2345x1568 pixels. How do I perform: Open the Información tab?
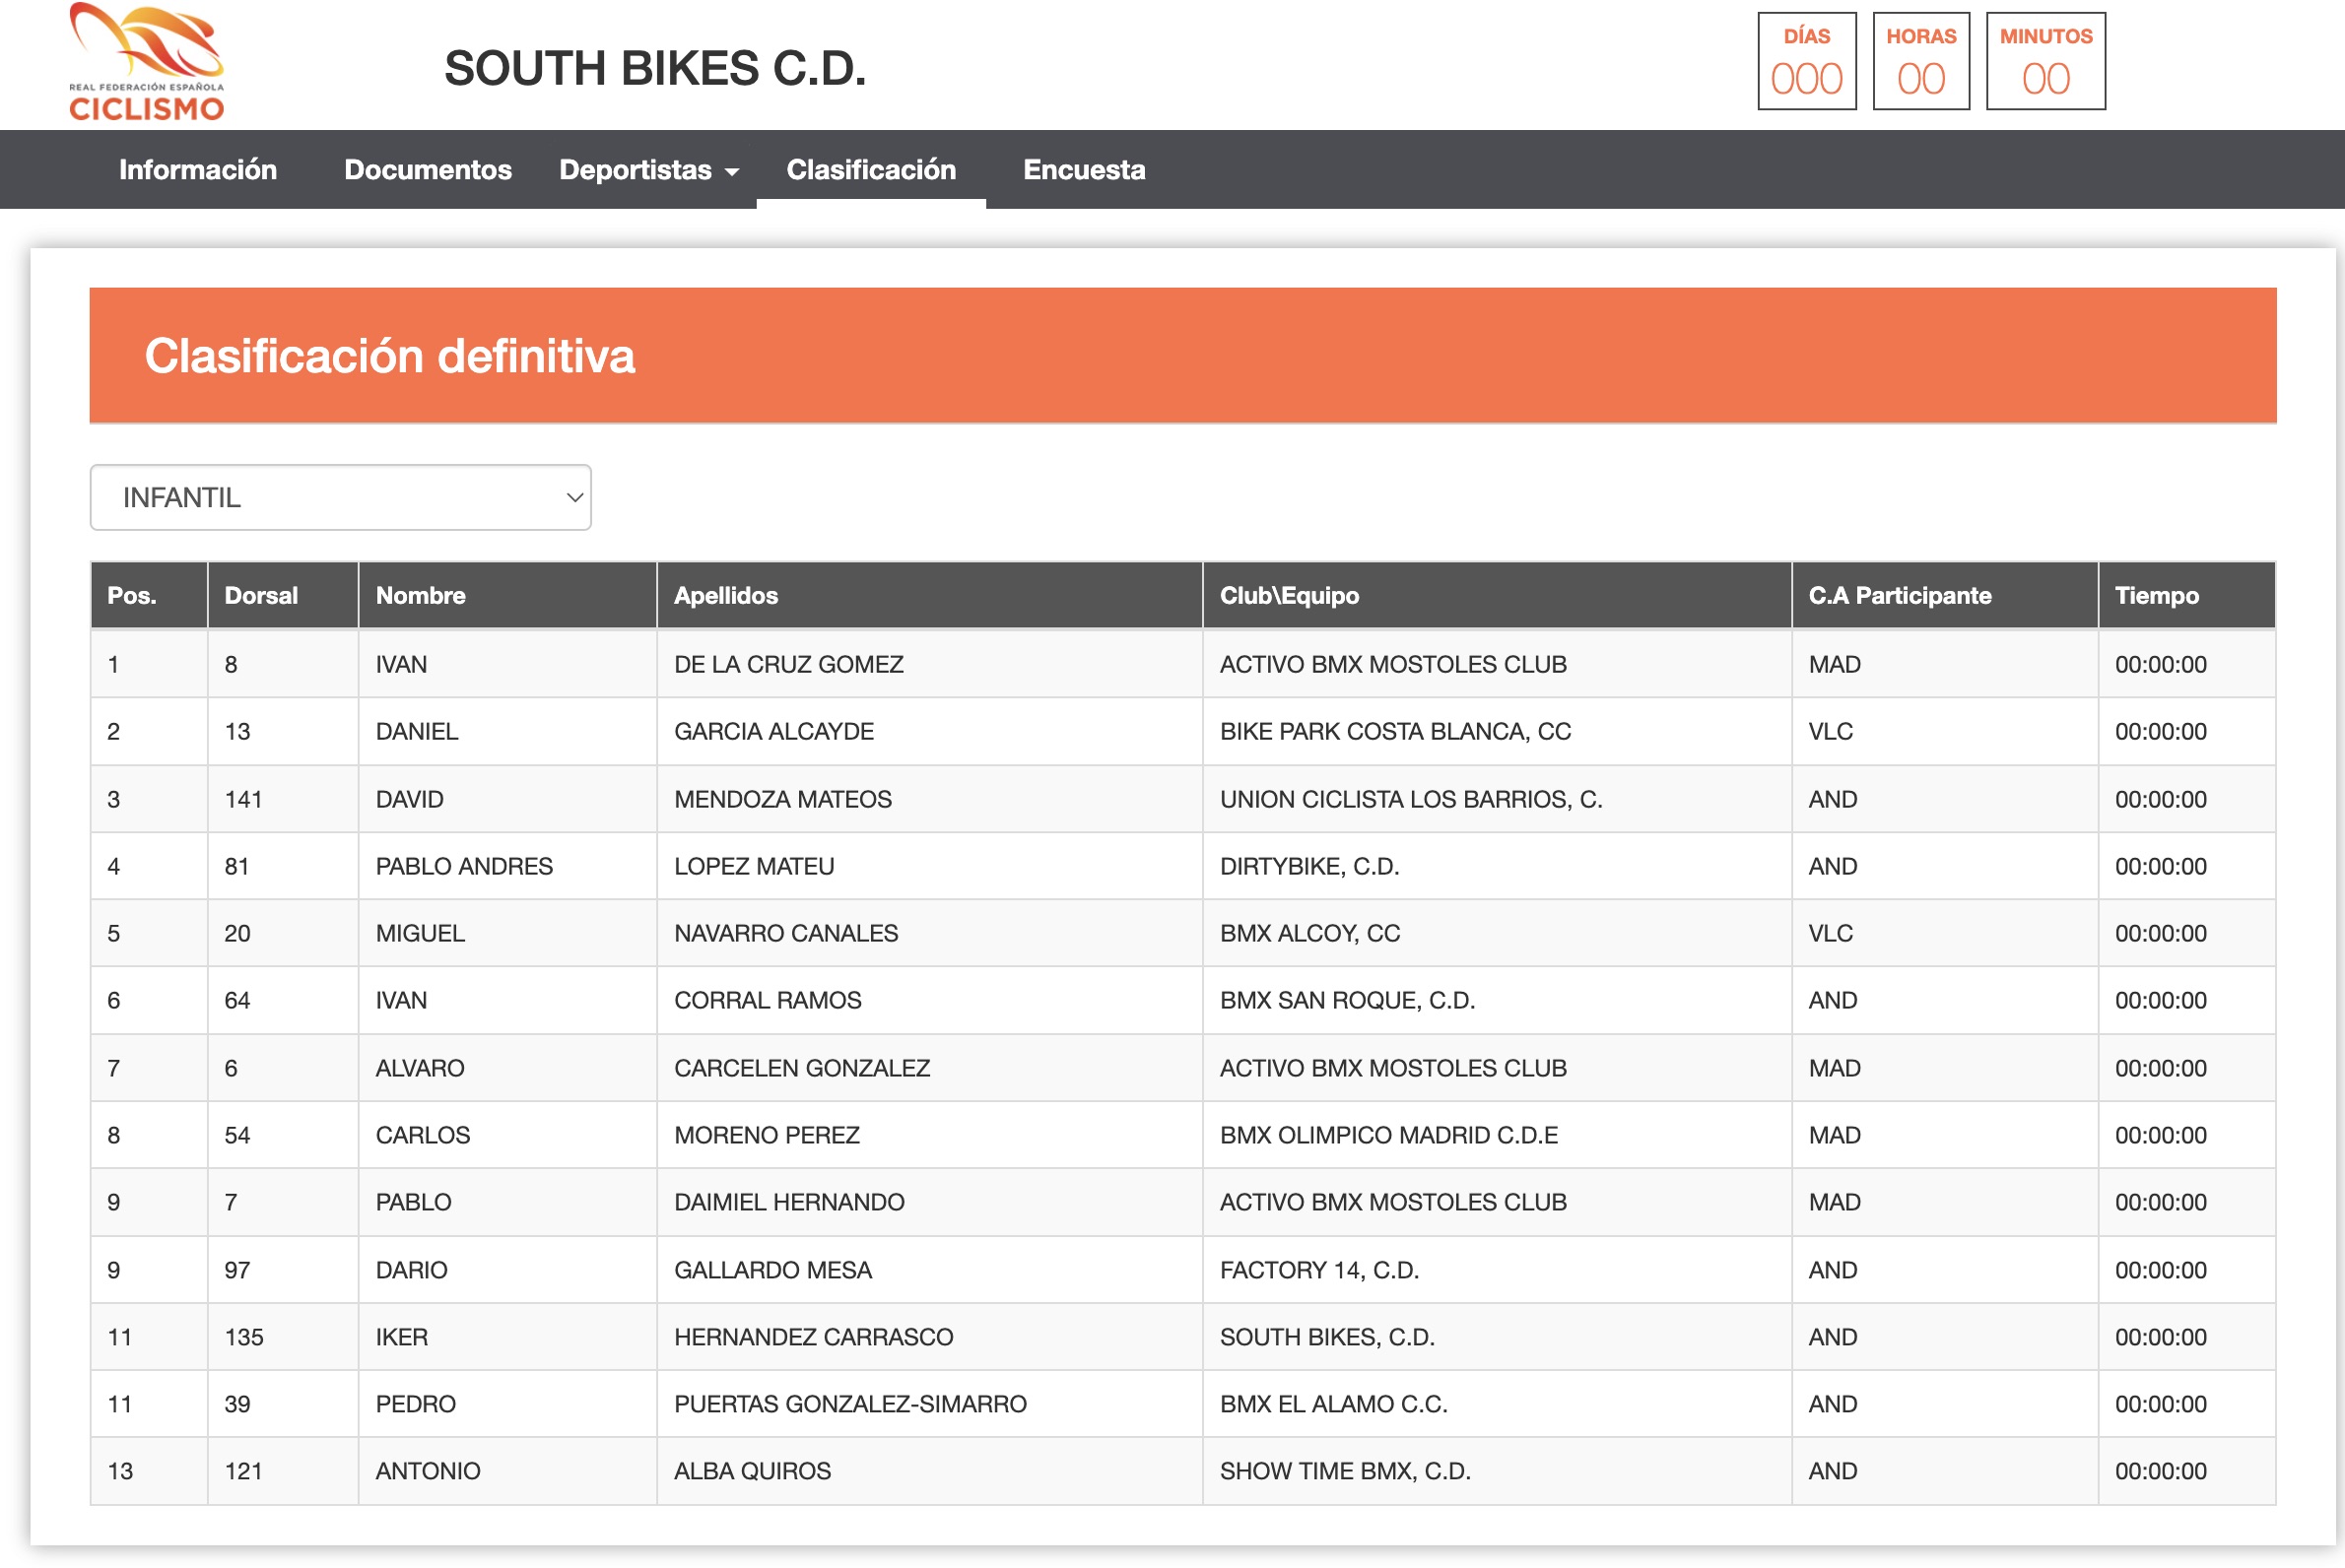click(x=198, y=169)
